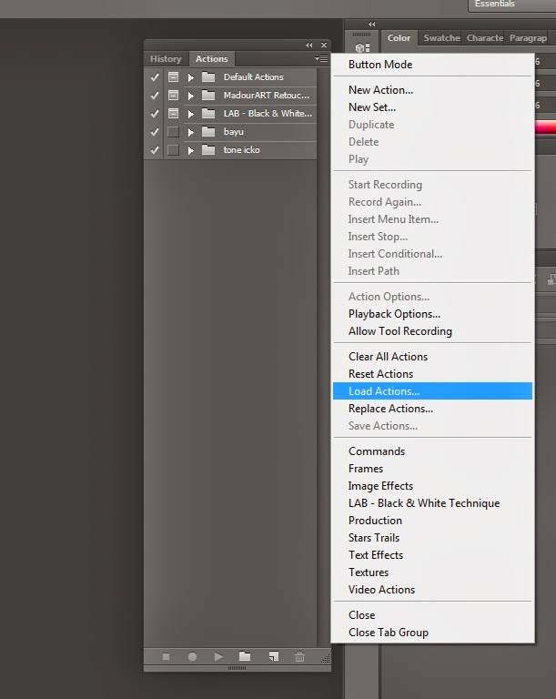Choose New Action... from the menu
The width and height of the screenshot is (556, 699).
tap(432, 90)
